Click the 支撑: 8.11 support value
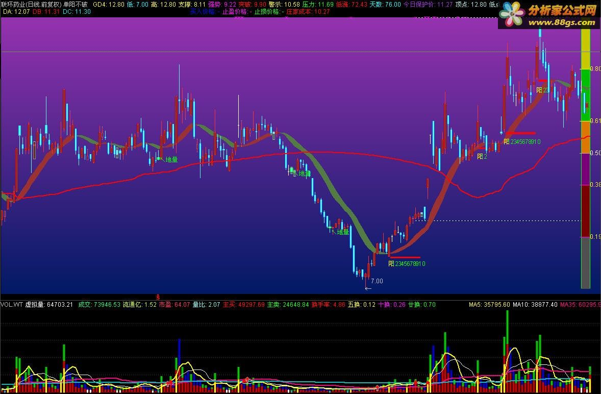This screenshot has width=601, height=394. (192, 5)
